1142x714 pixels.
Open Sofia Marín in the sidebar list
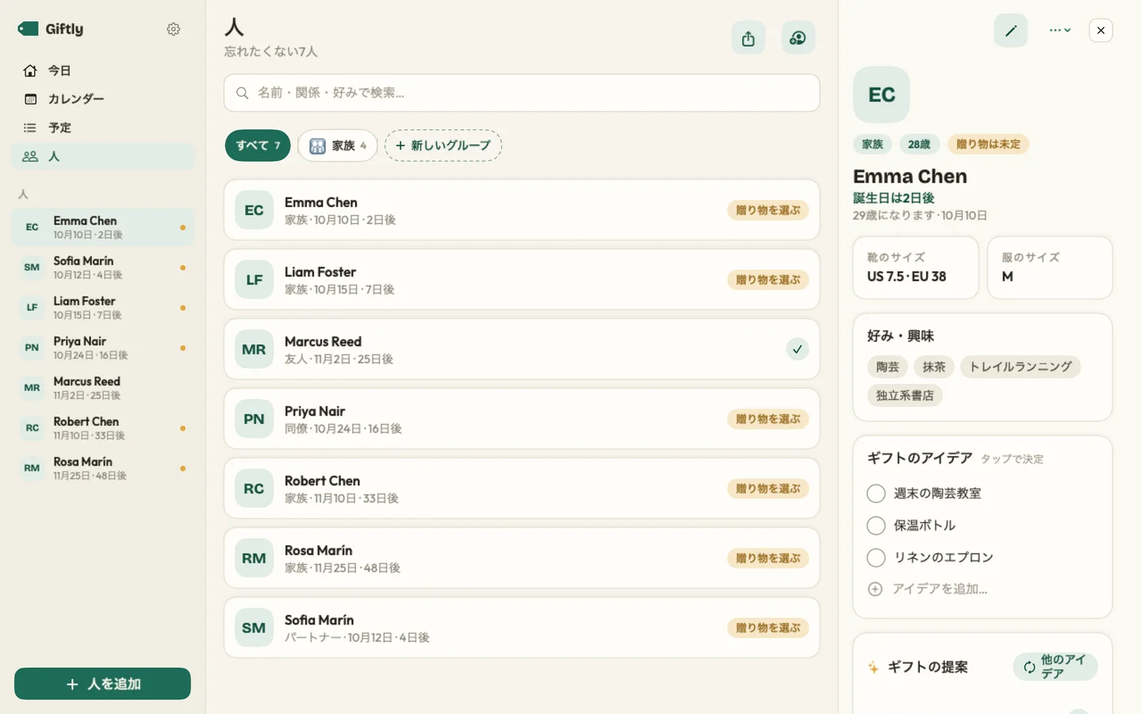103,267
